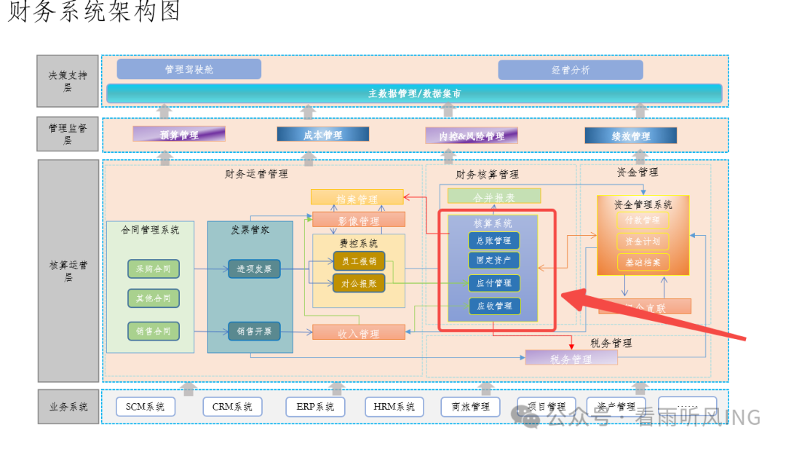This screenshot has width=786, height=449.
Task: Click the 主数据管理/数据集市 bar
Action: click(x=413, y=94)
